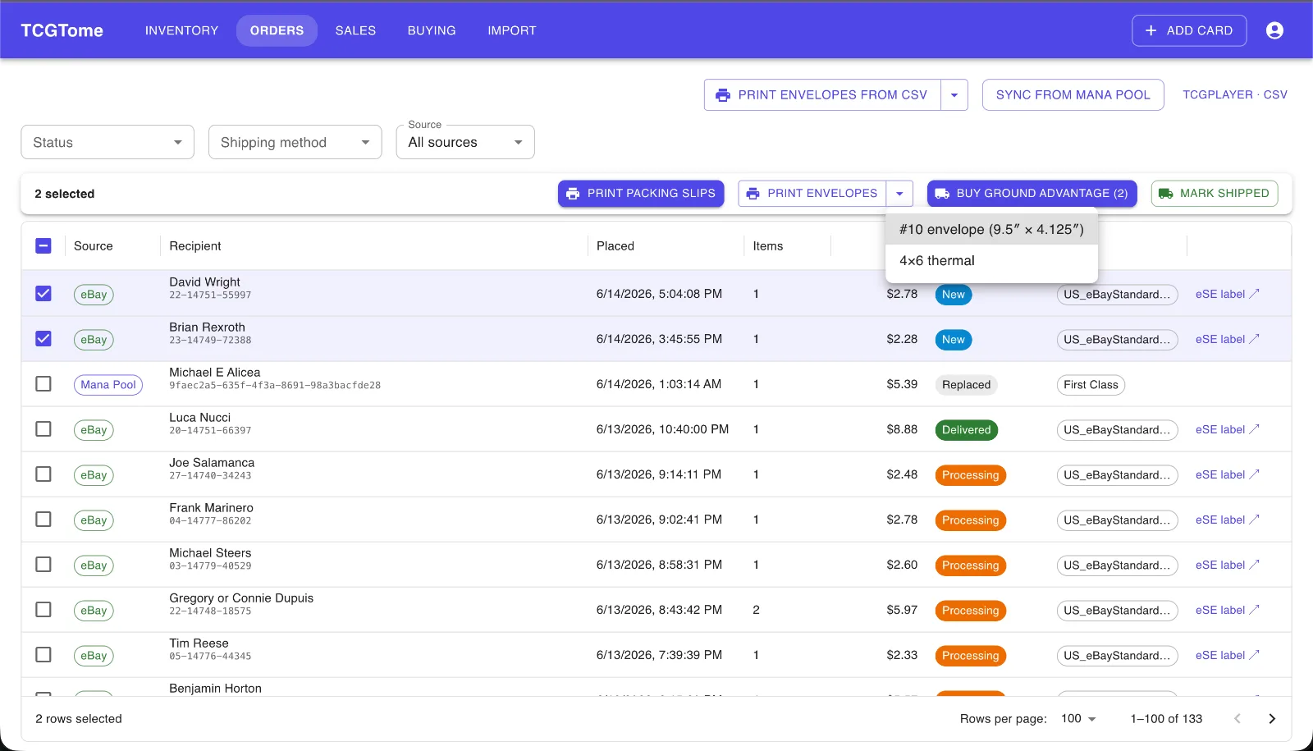Click the Add Card button

click(1189, 30)
